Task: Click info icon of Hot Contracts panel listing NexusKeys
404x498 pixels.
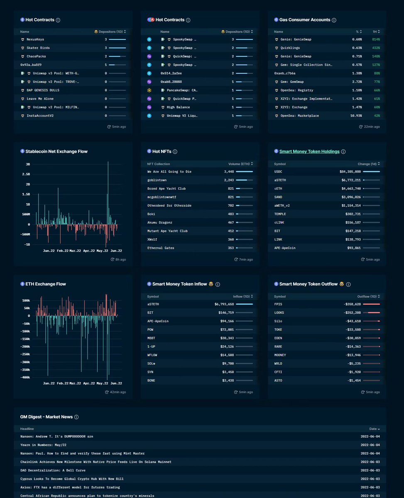Action: tap(58, 20)
